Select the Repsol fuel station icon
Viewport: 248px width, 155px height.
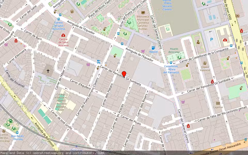click(x=153, y=48)
